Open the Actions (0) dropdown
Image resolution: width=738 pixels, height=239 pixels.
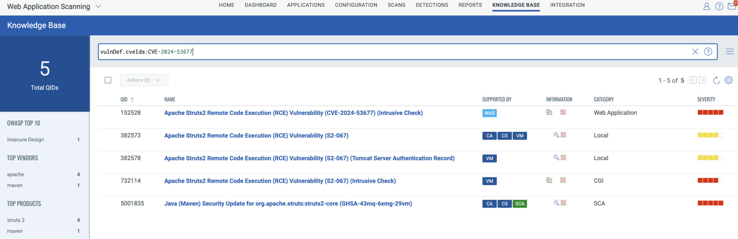[x=144, y=80]
